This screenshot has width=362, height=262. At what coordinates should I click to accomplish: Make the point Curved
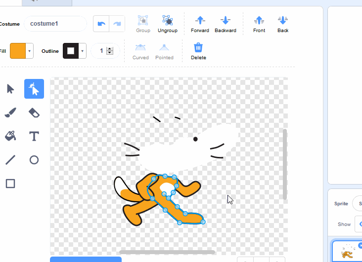[x=140, y=51]
